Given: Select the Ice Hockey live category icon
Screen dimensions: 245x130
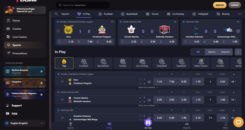Looking at the screenshot, I should [x=142, y=63].
